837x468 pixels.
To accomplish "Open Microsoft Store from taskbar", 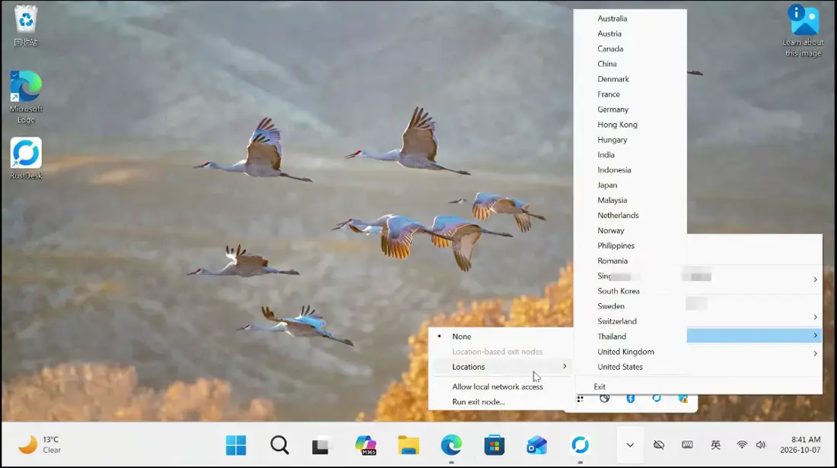I will (495, 445).
